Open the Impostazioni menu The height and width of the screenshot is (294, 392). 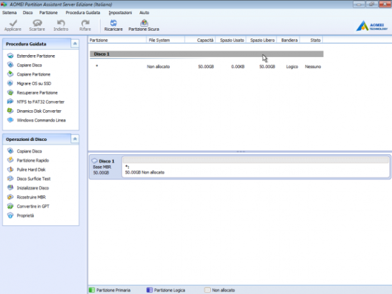[x=120, y=13]
